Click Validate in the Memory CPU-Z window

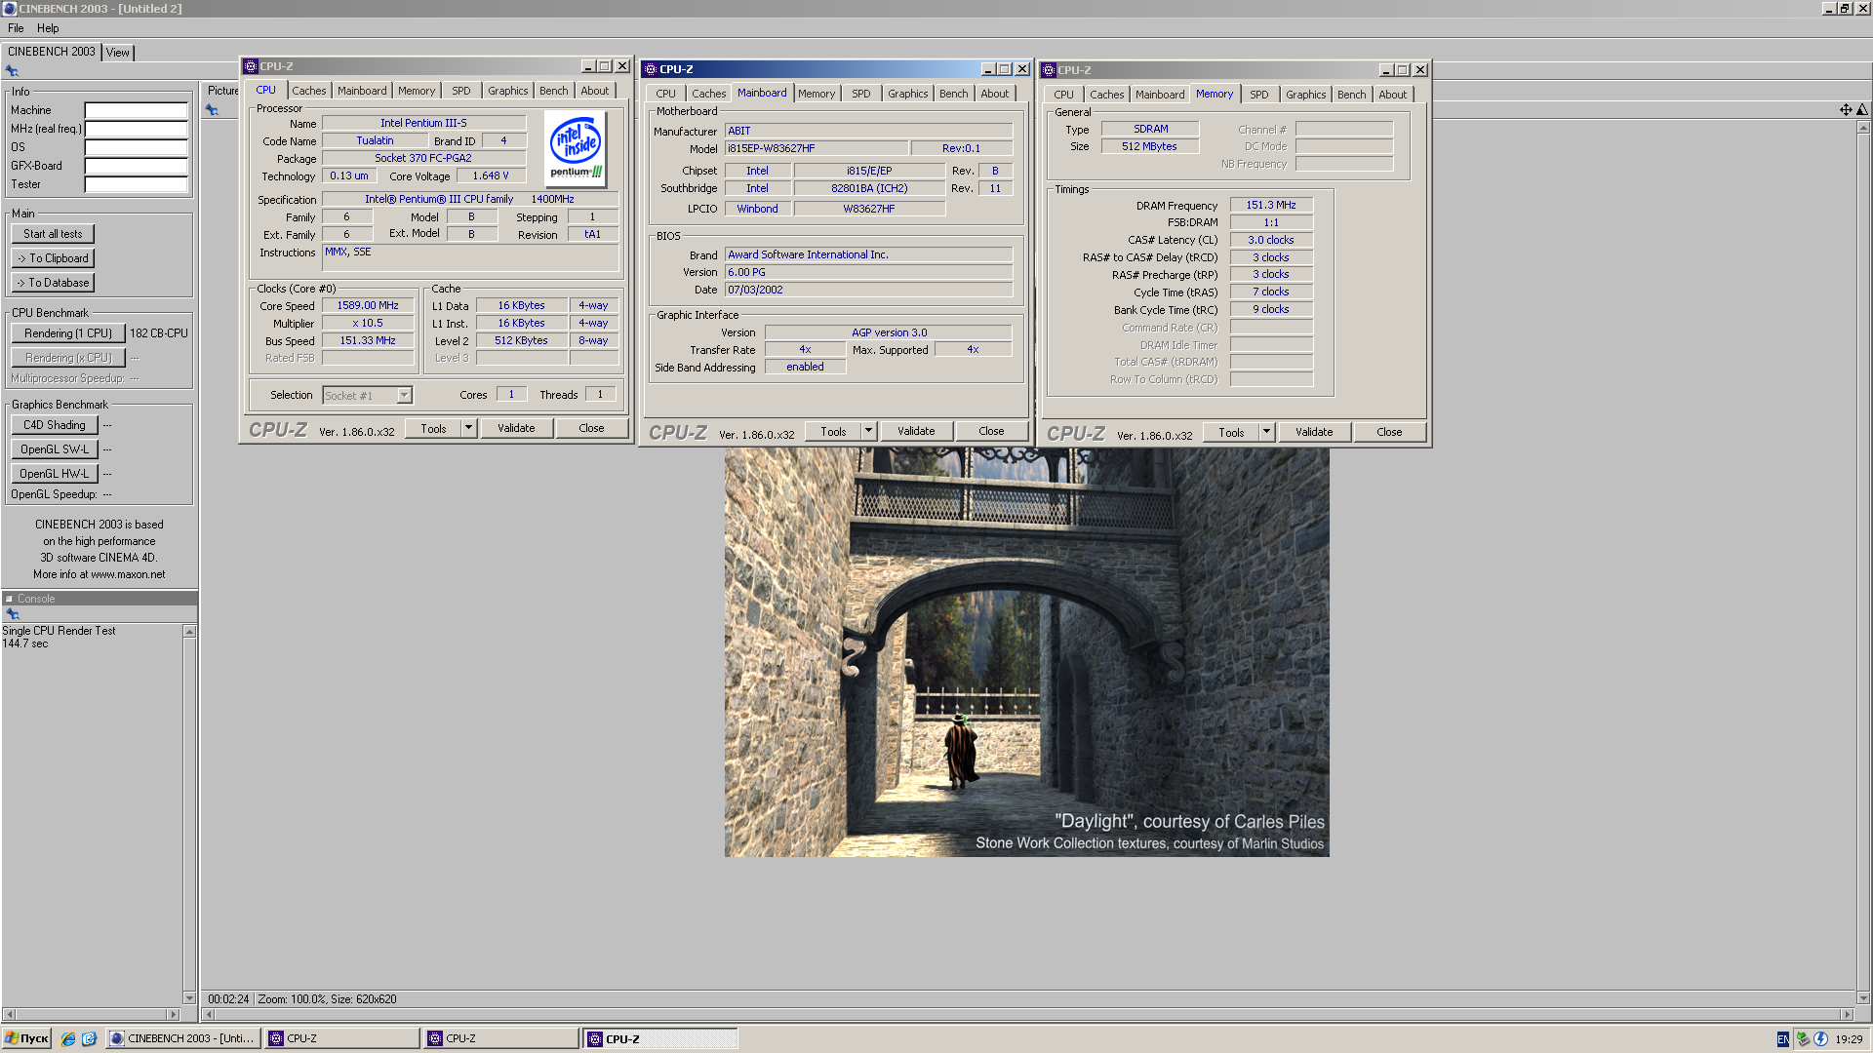click(1314, 432)
